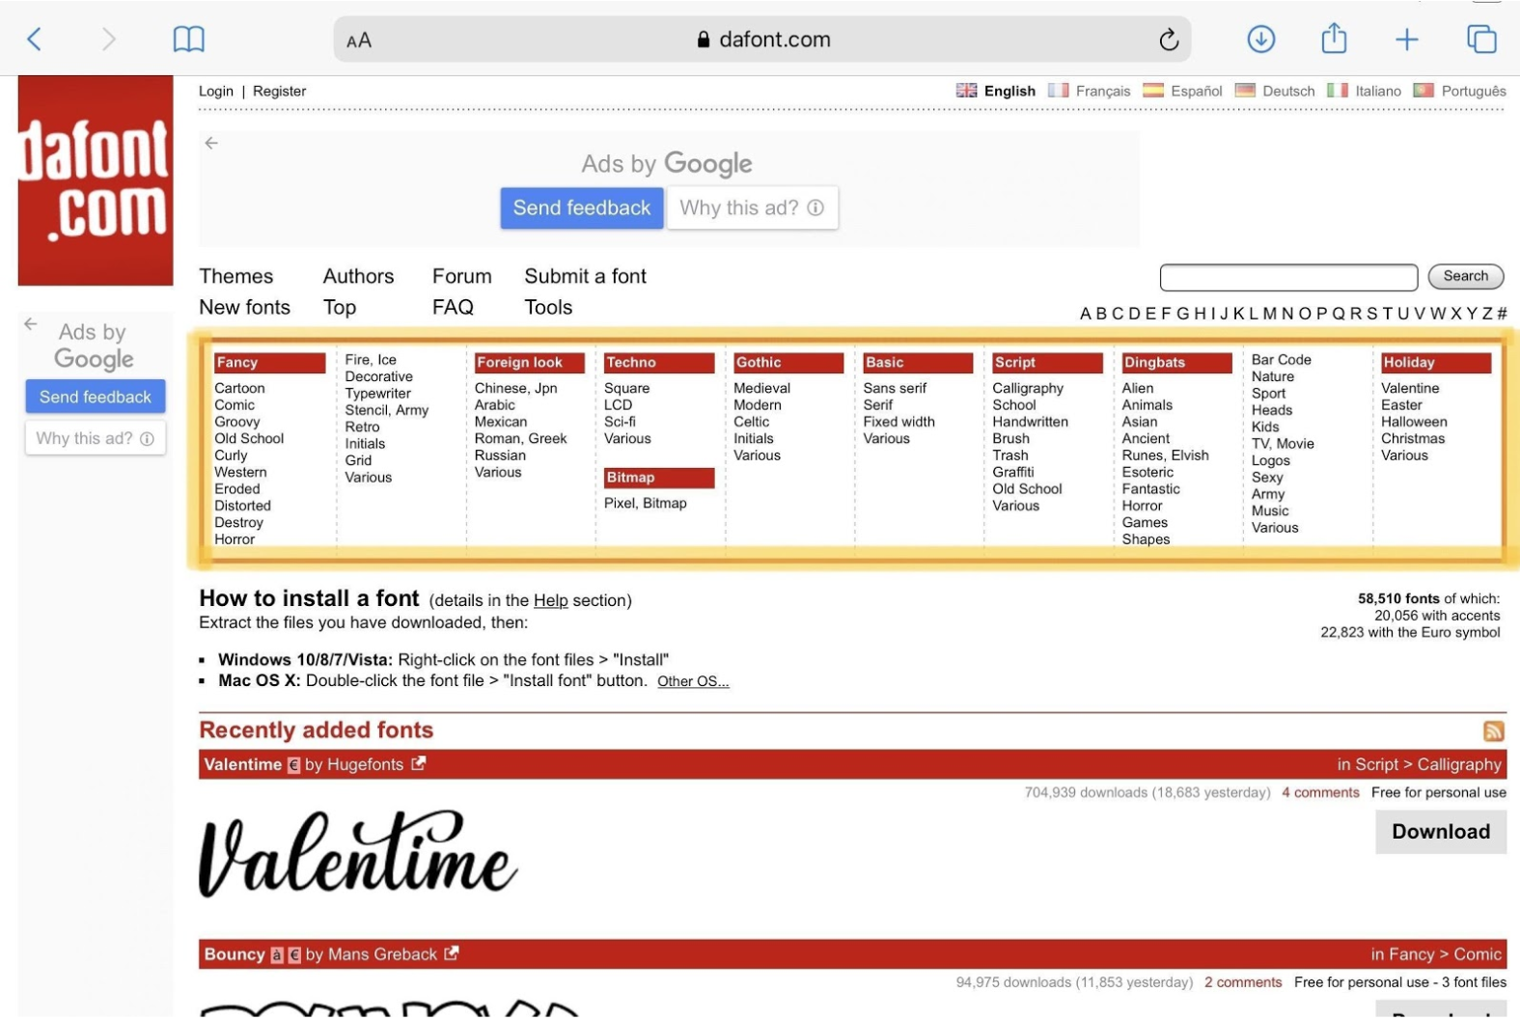Click the Valentime font preview image

(358, 854)
